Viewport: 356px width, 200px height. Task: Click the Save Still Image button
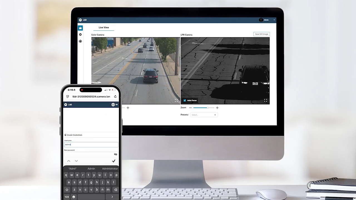pyautogui.click(x=261, y=34)
